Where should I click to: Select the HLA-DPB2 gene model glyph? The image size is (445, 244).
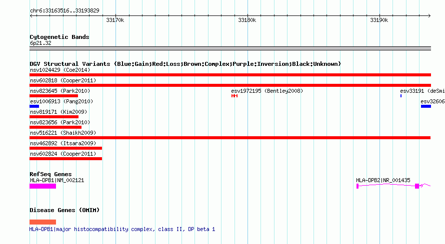pyautogui.click(x=393, y=186)
